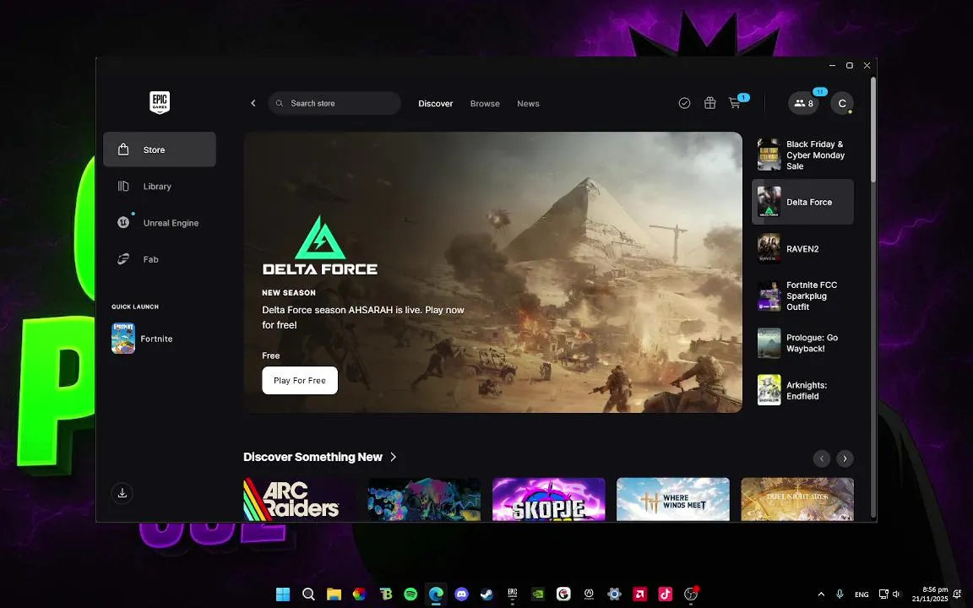973x608 pixels.
Task: Open Microsoft Edge from taskbar
Action: (436, 594)
